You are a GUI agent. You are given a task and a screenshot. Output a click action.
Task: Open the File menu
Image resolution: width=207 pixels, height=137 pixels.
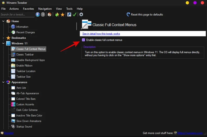(3, 9)
